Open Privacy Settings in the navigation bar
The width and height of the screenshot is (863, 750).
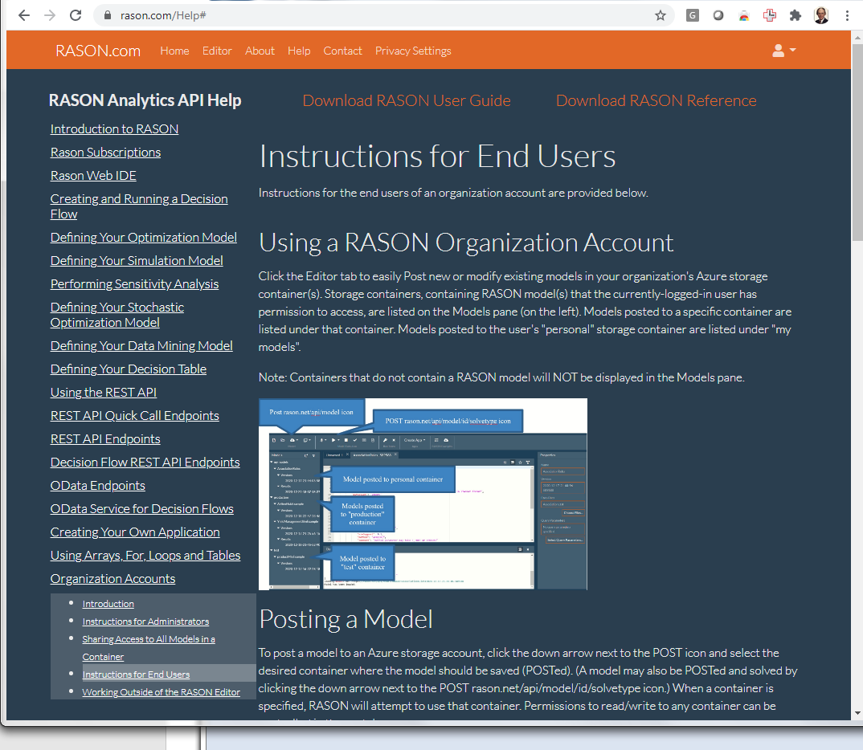pyautogui.click(x=413, y=51)
